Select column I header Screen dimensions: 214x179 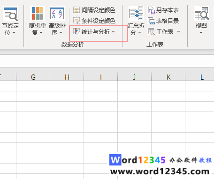point(101,76)
